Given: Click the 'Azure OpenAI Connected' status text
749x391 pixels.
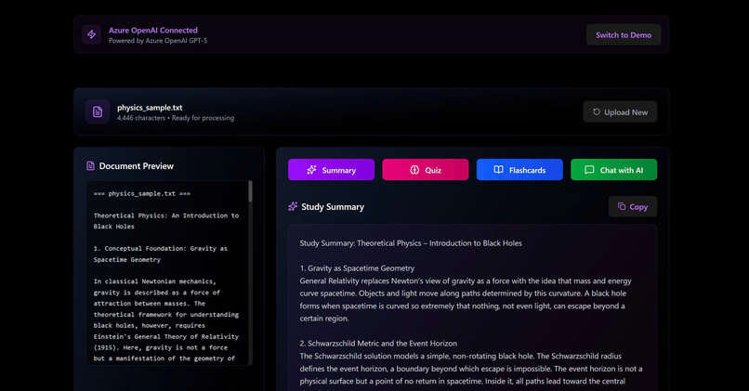Looking at the screenshot, I should click(x=152, y=30).
